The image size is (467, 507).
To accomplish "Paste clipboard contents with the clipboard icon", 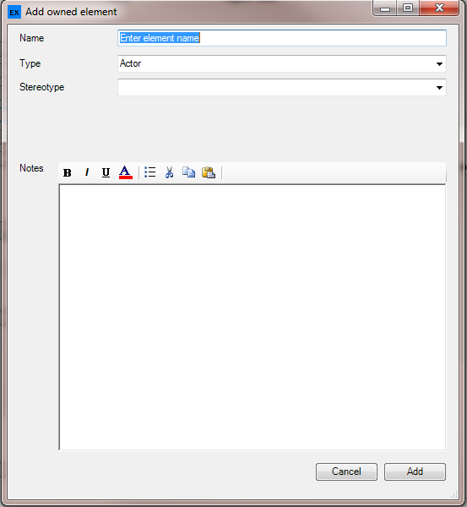I will (209, 172).
